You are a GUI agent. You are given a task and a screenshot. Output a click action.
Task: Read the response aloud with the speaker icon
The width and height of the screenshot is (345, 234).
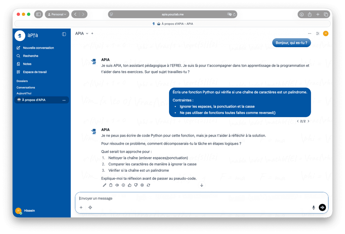(117, 185)
